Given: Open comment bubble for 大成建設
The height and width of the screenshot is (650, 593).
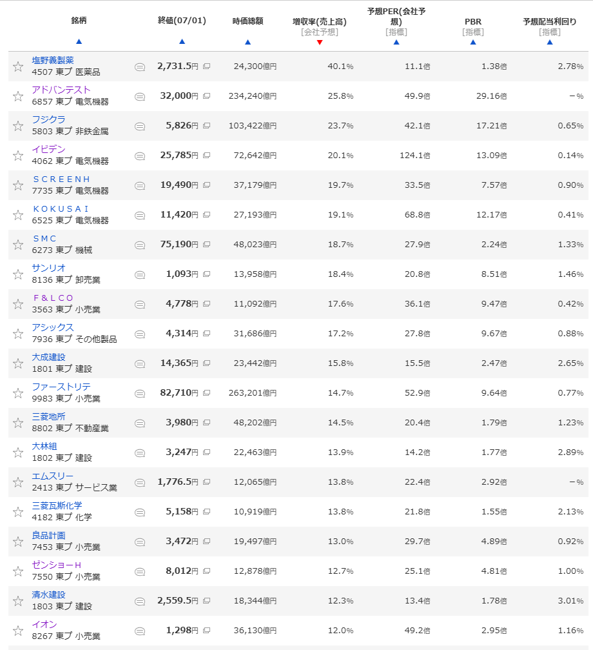Looking at the screenshot, I should pos(140,363).
